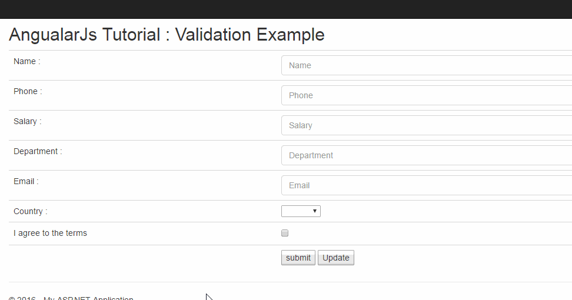The width and height of the screenshot is (572, 300).
Task: Click the Validation Example page heading
Action: (167, 35)
